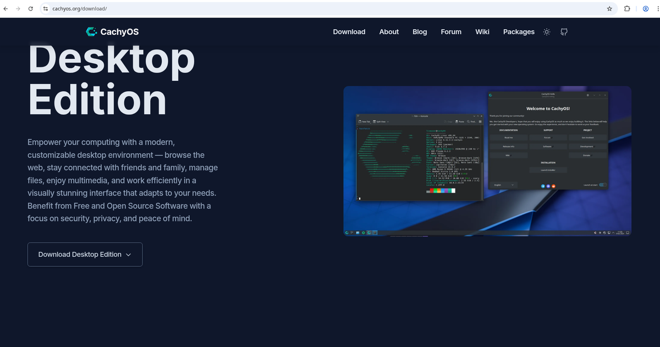This screenshot has width=660, height=347.
Task: Open the Download navigation item
Action: point(349,32)
